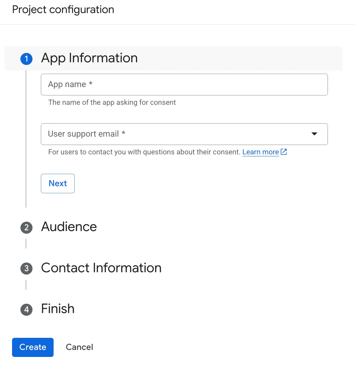Click the App name required asterisk
Screen dimensions: 355x371
(x=90, y=84)
